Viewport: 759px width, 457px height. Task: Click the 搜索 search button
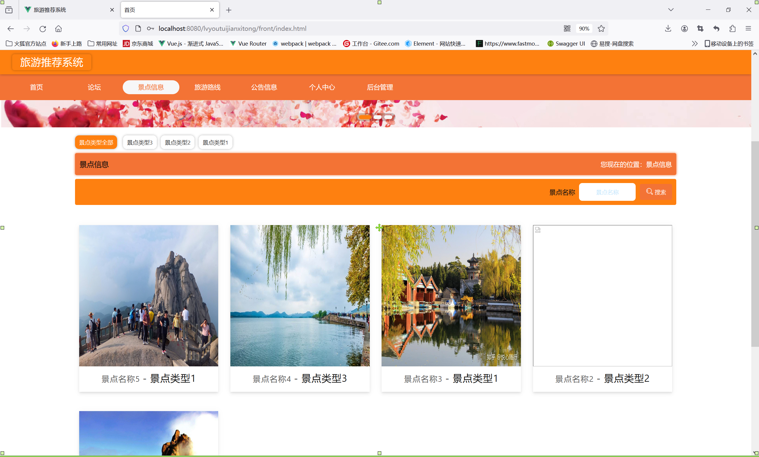tap(656, 192)
